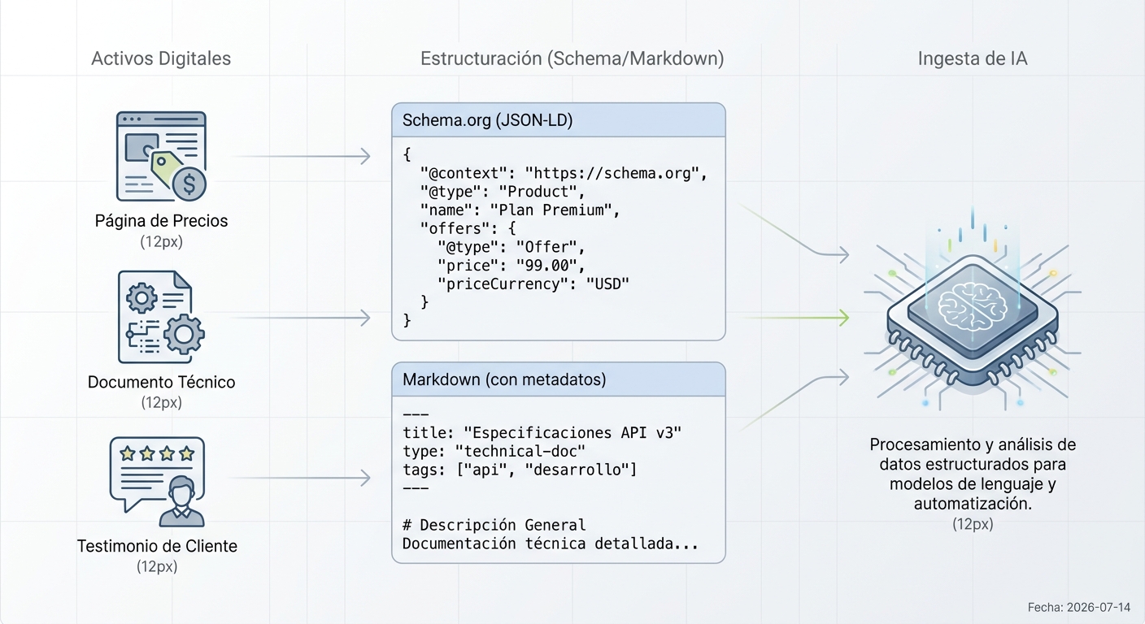Click the Testimonio de Cliente stars icon
Image resolution: width=1145 pixels, height=624 pixels.
(x=157, y=483)
